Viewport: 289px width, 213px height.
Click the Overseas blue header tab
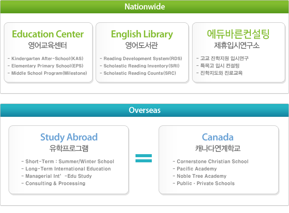point(144,110)
